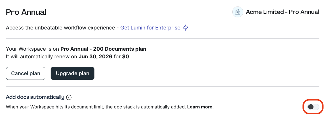The image size is (325, 117).
Task: Click the text about the Workspace hitting its document limit
Action: pyautogui.click(x=96, y=107)
